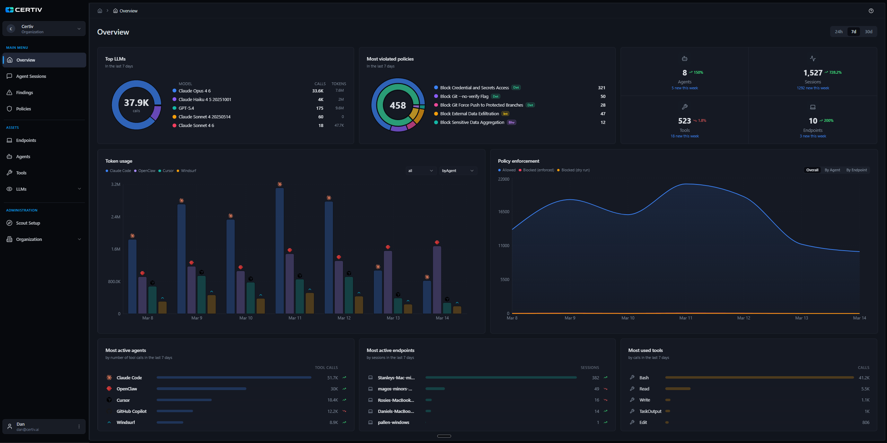This screenshot has height=443, width=887.
Task: Select Overview in the breadcrumb bar
Action: [x=128, y=11]
